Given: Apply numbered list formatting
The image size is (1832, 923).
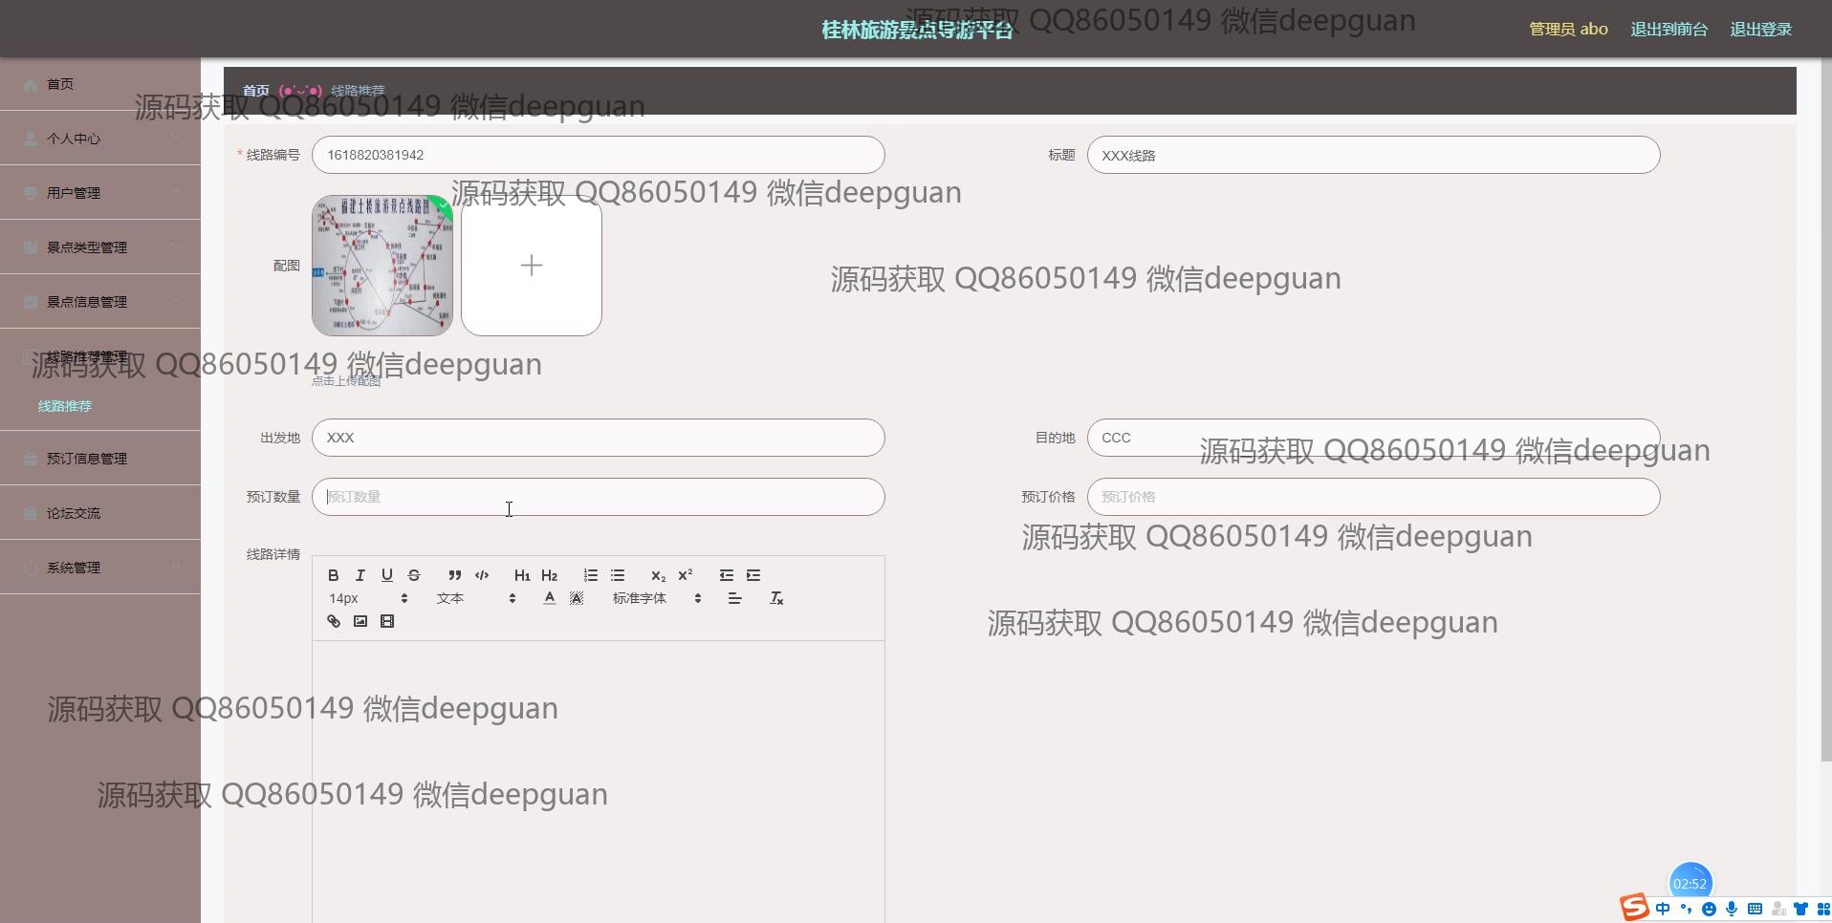Looking at the screenshot, I should [x=591, y=575].
